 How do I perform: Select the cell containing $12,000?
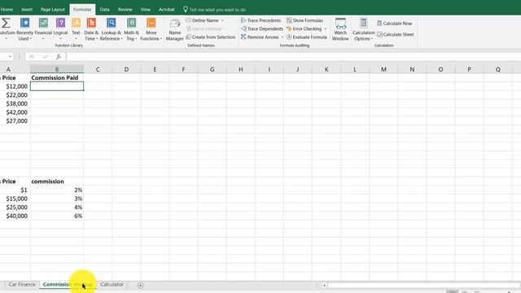point(15,86)
